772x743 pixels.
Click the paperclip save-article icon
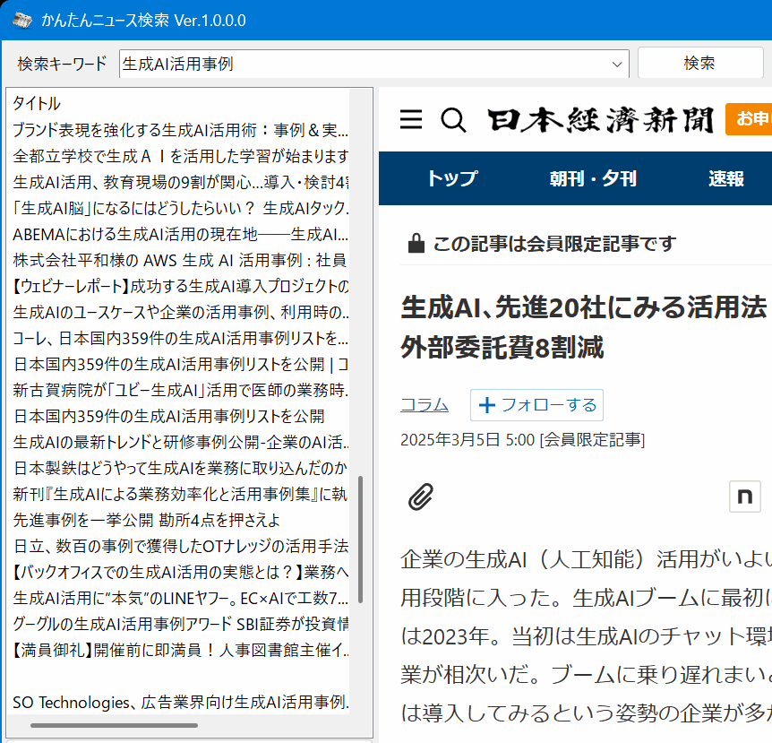[x=421, y=497]
